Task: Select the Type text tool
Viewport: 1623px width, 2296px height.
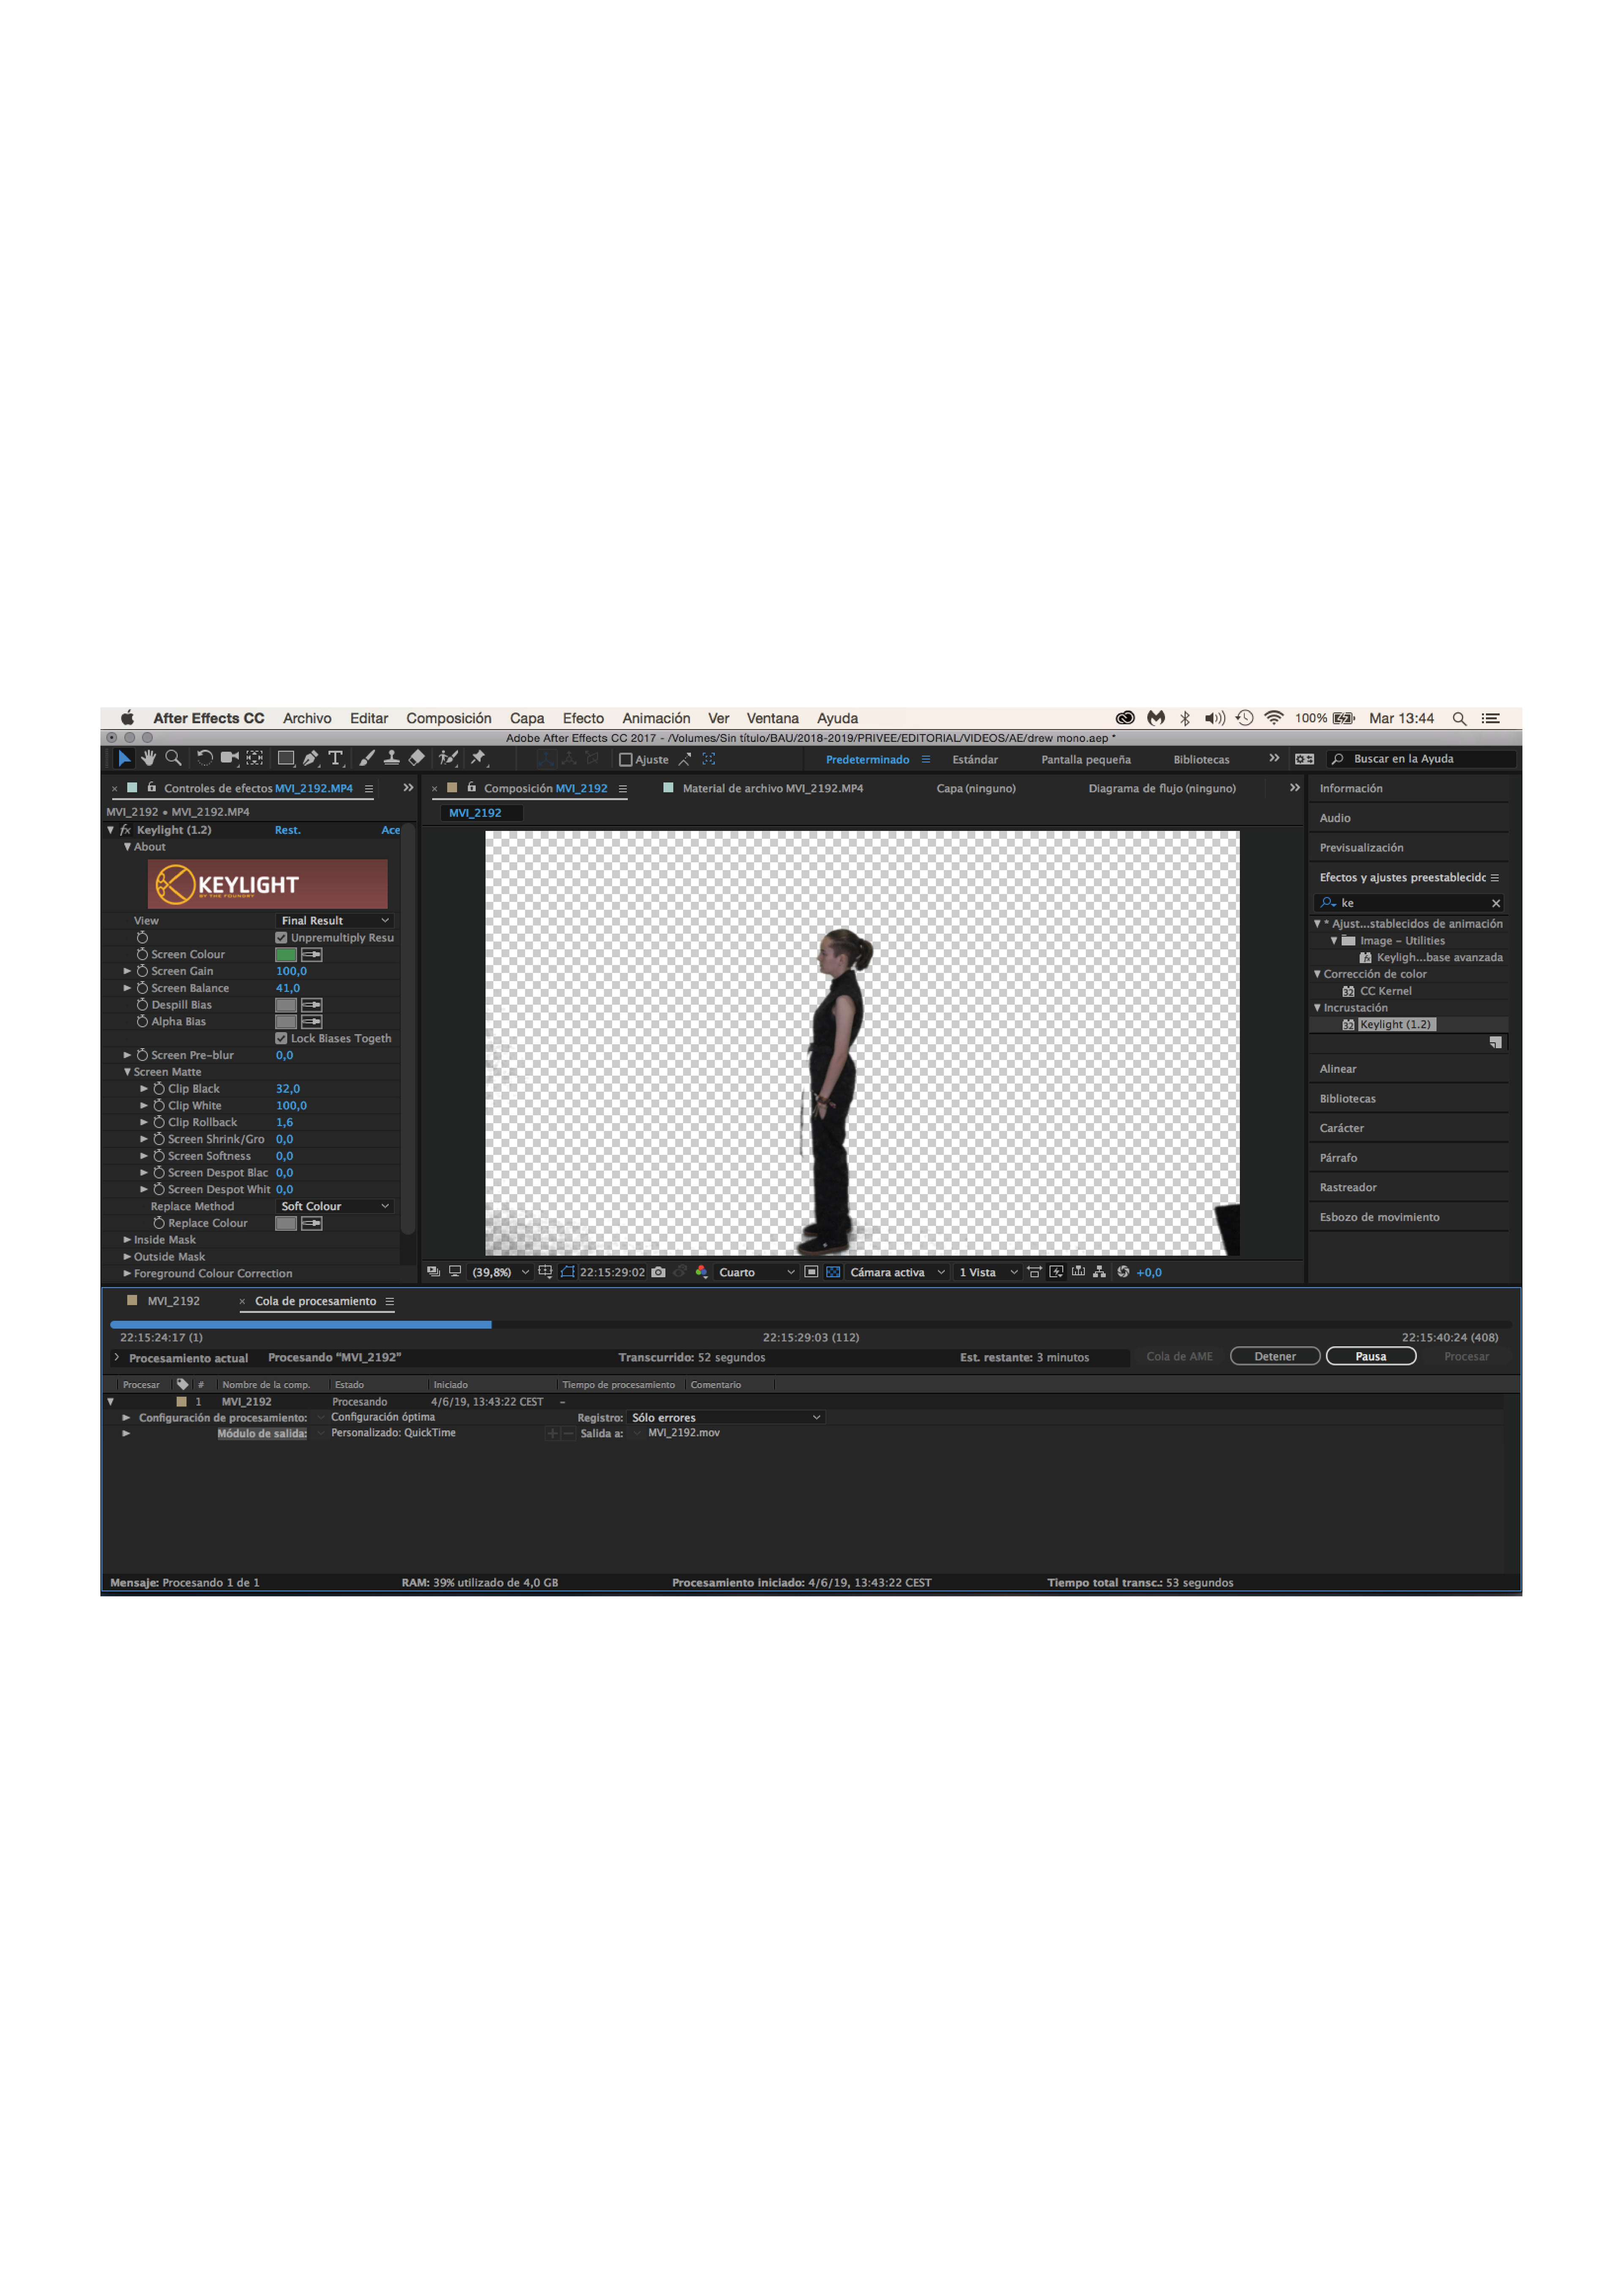Action: 336,758
